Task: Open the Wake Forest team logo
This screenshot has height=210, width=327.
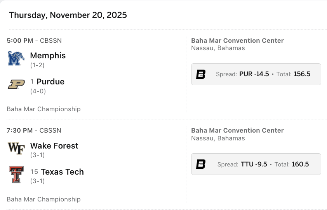Action: pyautogui.click(x=16, y=149)
